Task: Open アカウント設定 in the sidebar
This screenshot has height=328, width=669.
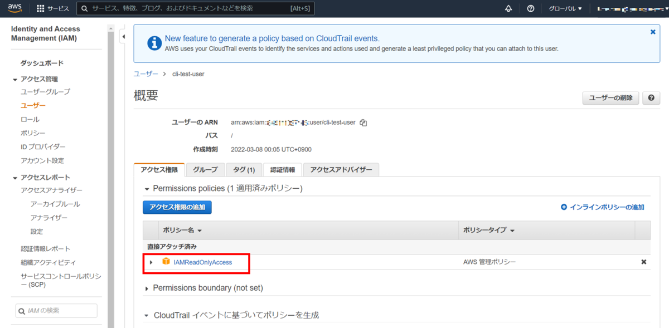Action: (x=42, y=161)
